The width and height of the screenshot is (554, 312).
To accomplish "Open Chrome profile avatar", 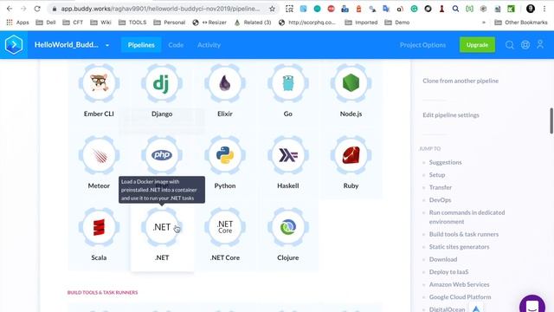I will pyautogui.click(x=531, y=9).
